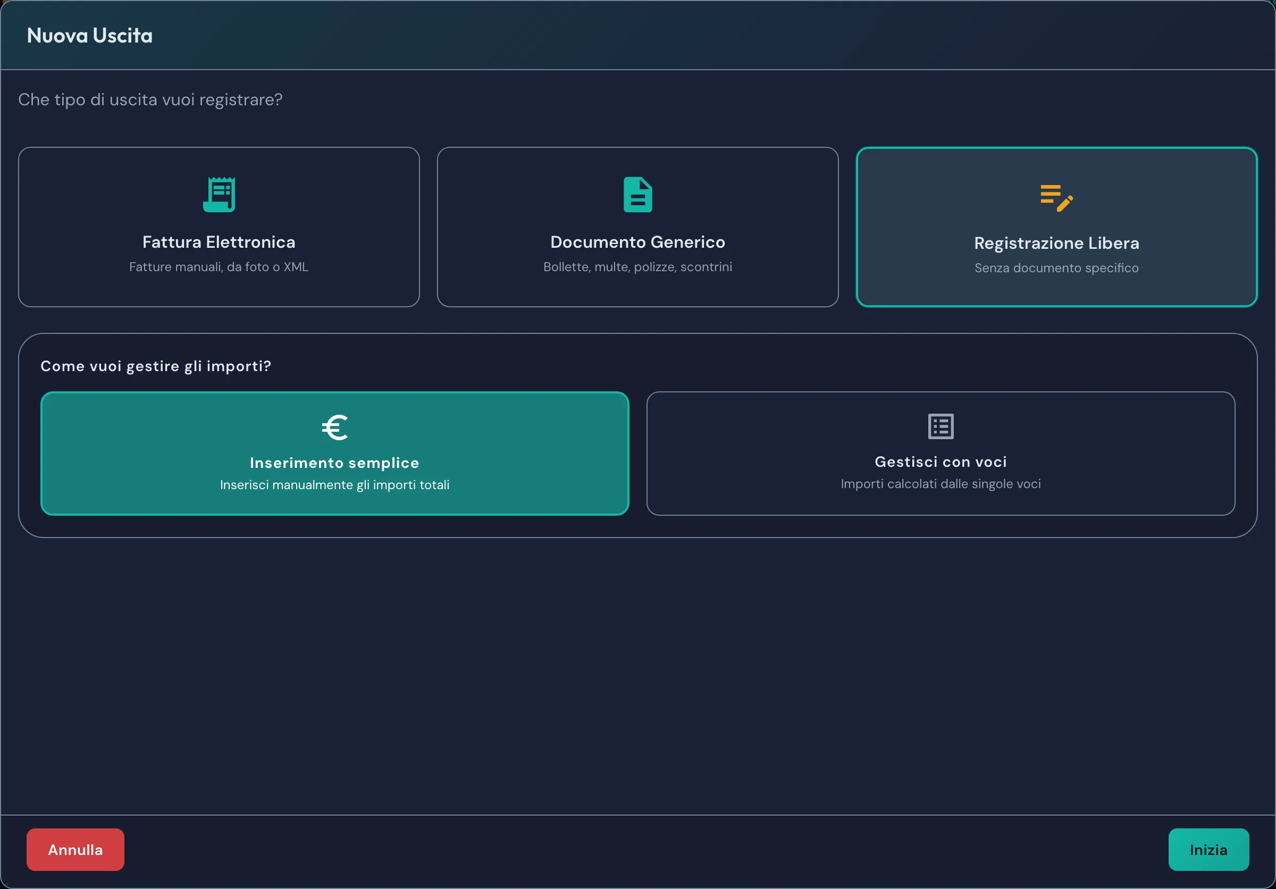Cancel with the Annulla button
Screen dimensions: 1276x889
[x=75, y=850]
